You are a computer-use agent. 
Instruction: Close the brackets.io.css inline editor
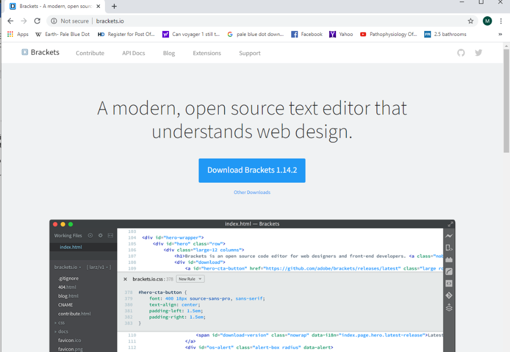[125, 279]
